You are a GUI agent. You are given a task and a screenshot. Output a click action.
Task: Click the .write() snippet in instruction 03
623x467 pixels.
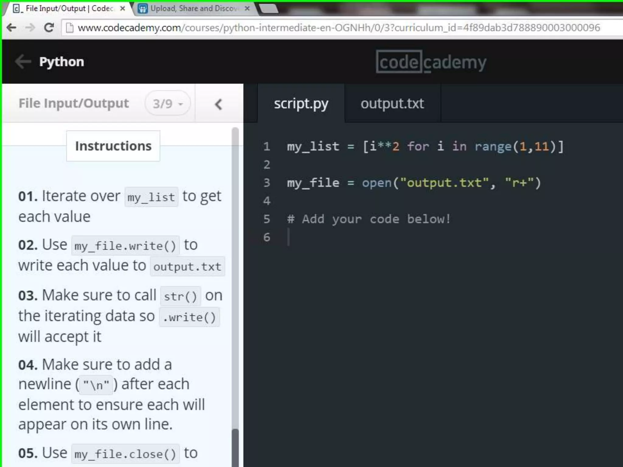pos(189,317)
